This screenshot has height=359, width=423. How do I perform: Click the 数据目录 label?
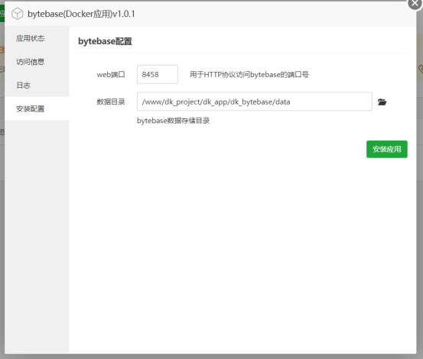point(111,102)
